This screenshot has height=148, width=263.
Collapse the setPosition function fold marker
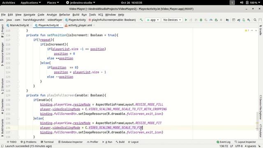[x=18, y=35]
